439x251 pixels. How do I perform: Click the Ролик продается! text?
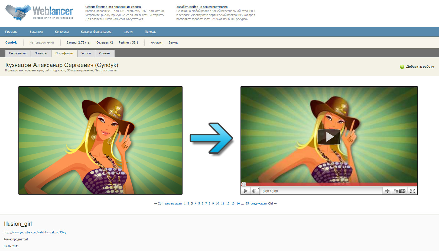(16, 239)
